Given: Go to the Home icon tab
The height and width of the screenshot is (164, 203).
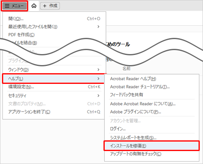Looking at the screenshot, I should pos(34,6).
